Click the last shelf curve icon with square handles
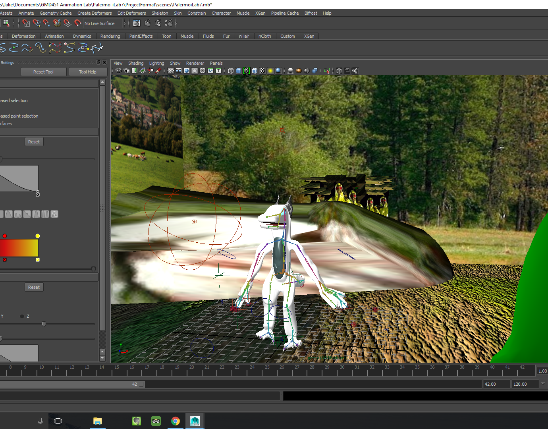Image resolution: width=548 pixels, height=429 pixels. pos(97,48)
